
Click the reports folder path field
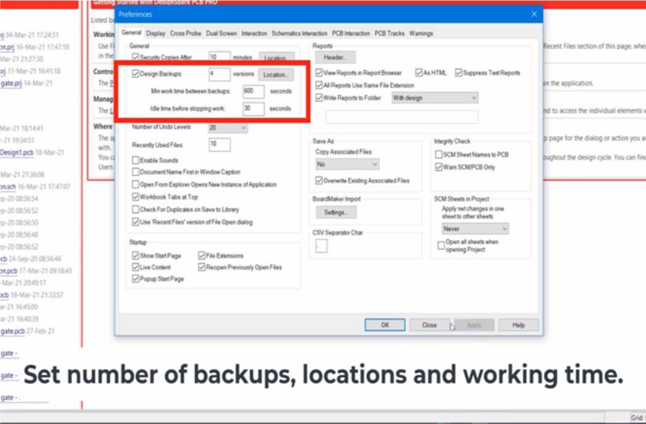(x=402, y=117)
